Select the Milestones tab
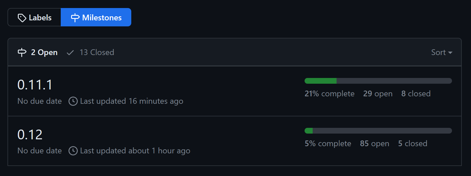Image resolution: width=471 pixels, height=176 pixels. click(96, 17)
